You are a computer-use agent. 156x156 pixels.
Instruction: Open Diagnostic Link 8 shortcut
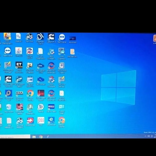[x=40, y=39]
